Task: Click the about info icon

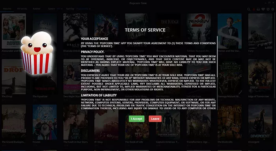Action: pos(268,9)
